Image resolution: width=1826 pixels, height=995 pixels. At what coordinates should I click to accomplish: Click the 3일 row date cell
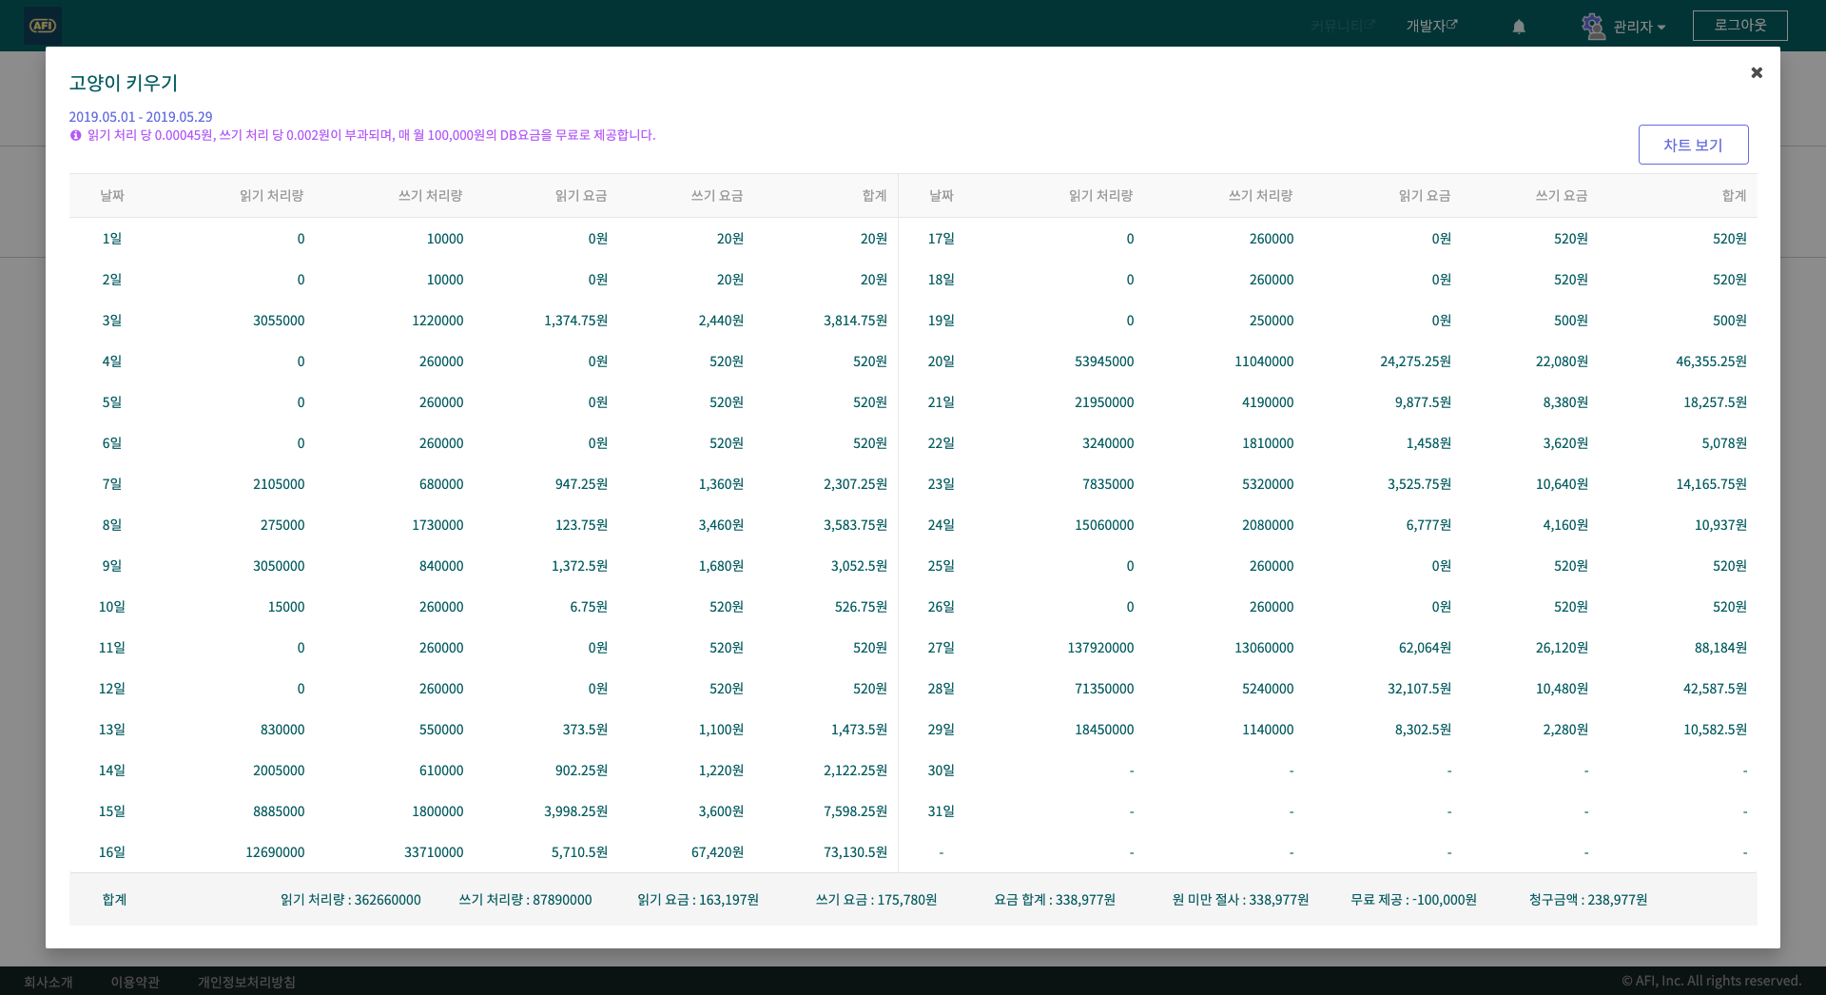[x=112, y=321]
